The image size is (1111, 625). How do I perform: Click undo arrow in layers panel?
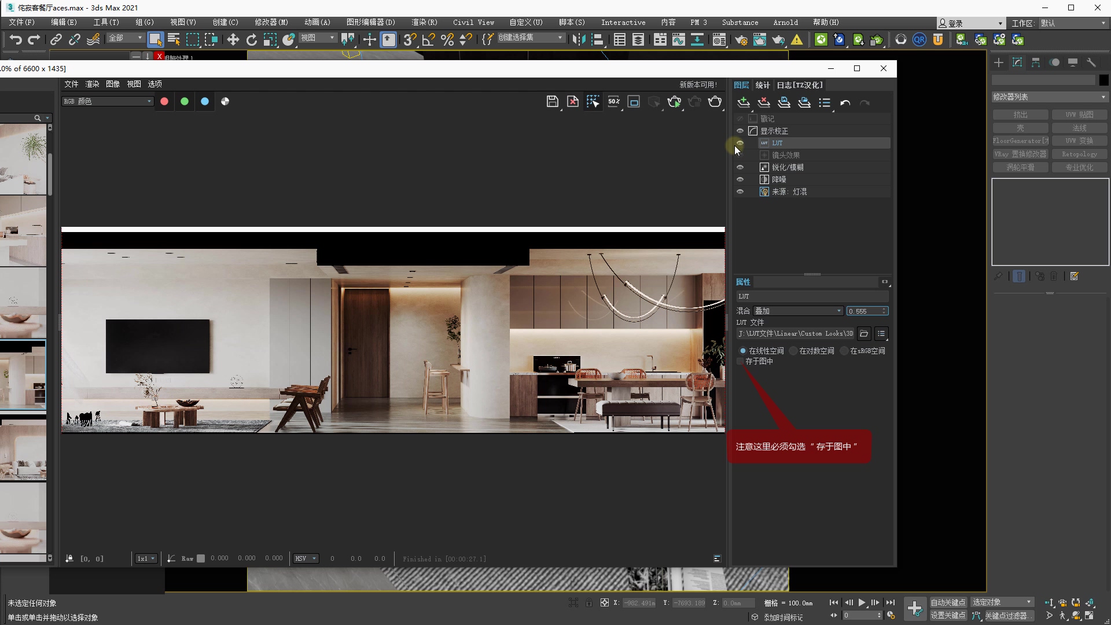coord(845,103)
